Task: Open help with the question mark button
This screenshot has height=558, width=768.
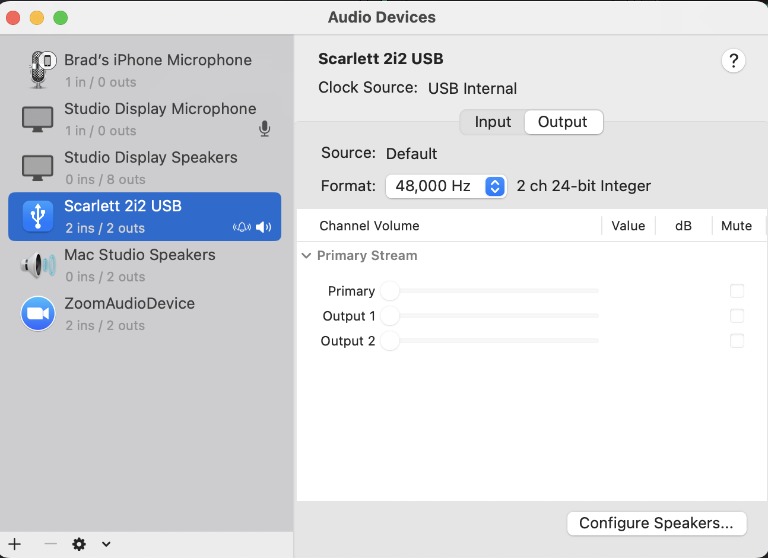Action: (x=734, y=61)
